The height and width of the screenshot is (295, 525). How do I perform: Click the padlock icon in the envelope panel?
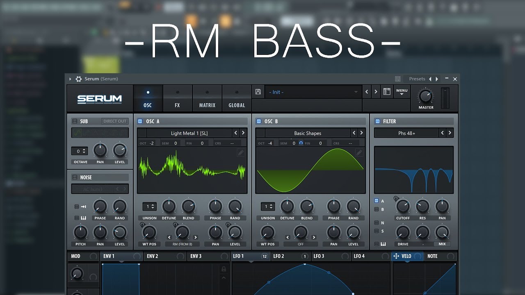(x=224, y=269)
